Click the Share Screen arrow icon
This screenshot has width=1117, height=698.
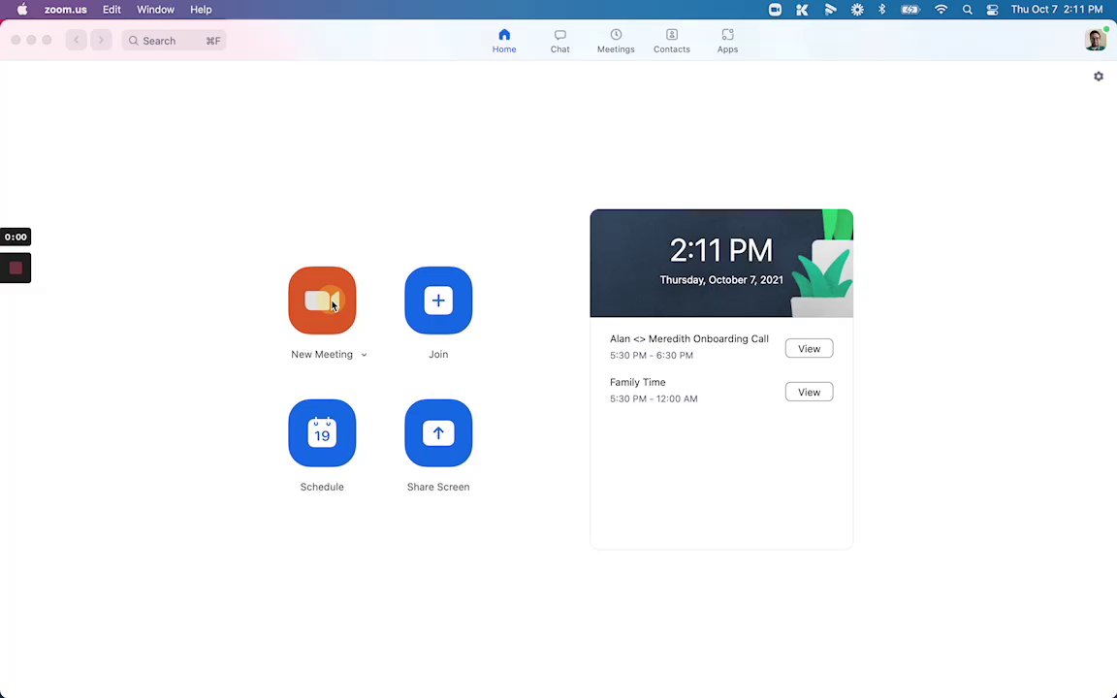(438, 433)
